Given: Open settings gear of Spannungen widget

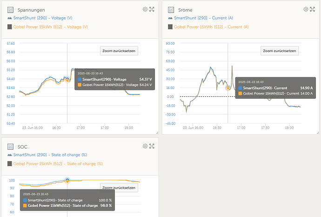Looking at the screenshot, I should pyautogui.click(x=145, y=9).
